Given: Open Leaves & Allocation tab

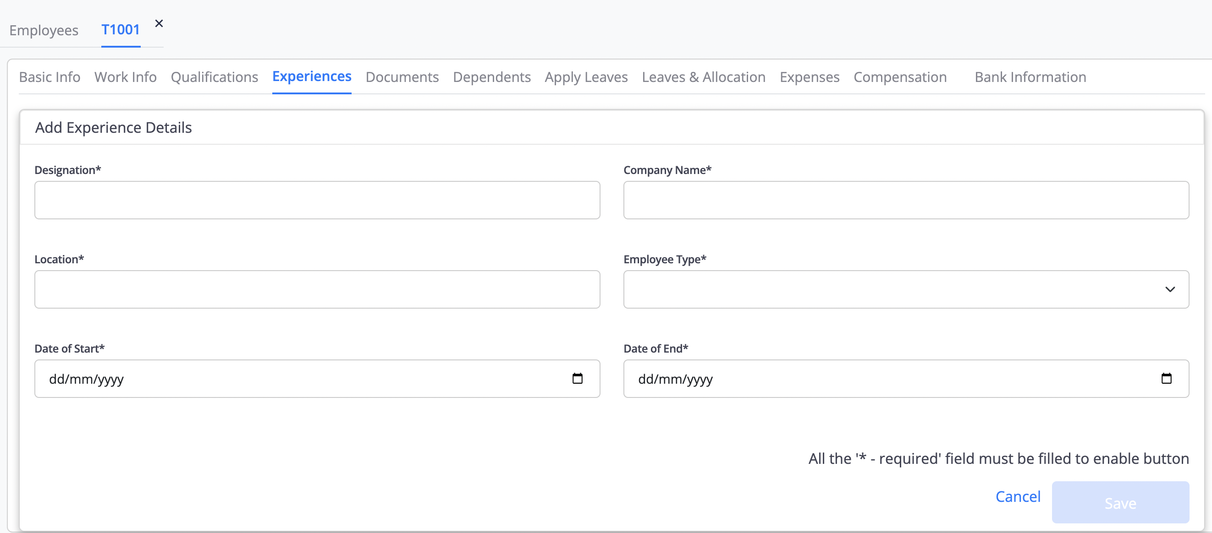Looking at the screenshot, I should click(x=703, y=76).
